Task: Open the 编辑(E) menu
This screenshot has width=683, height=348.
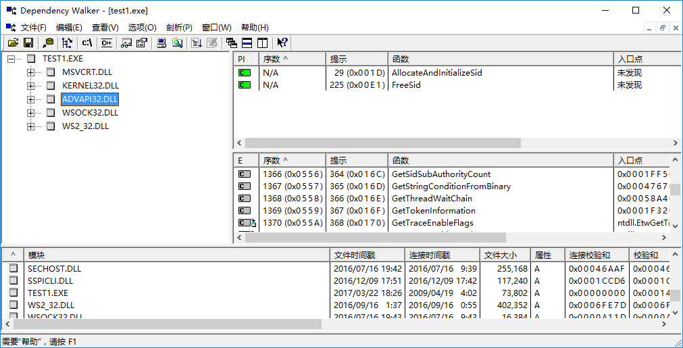Action: coord(69,28)
